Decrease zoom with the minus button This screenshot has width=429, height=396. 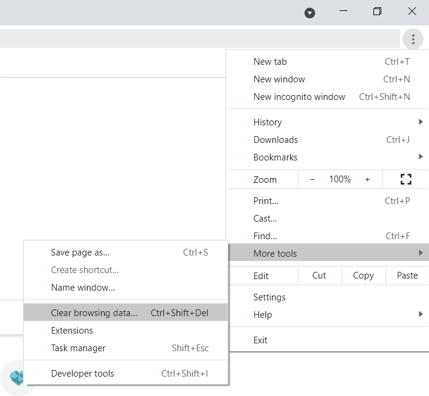312,179
